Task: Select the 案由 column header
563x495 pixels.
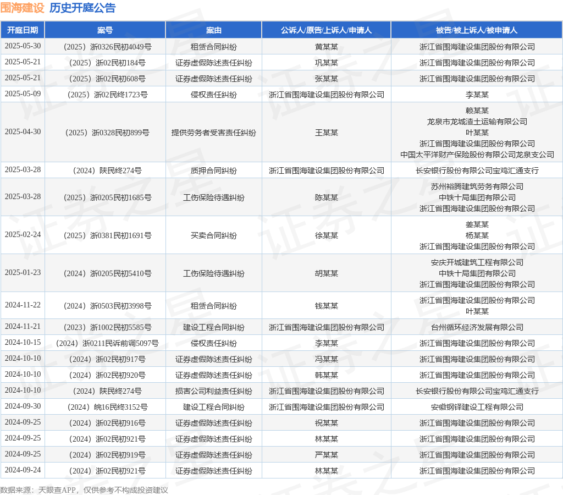Action: click(x=214, y=30)
